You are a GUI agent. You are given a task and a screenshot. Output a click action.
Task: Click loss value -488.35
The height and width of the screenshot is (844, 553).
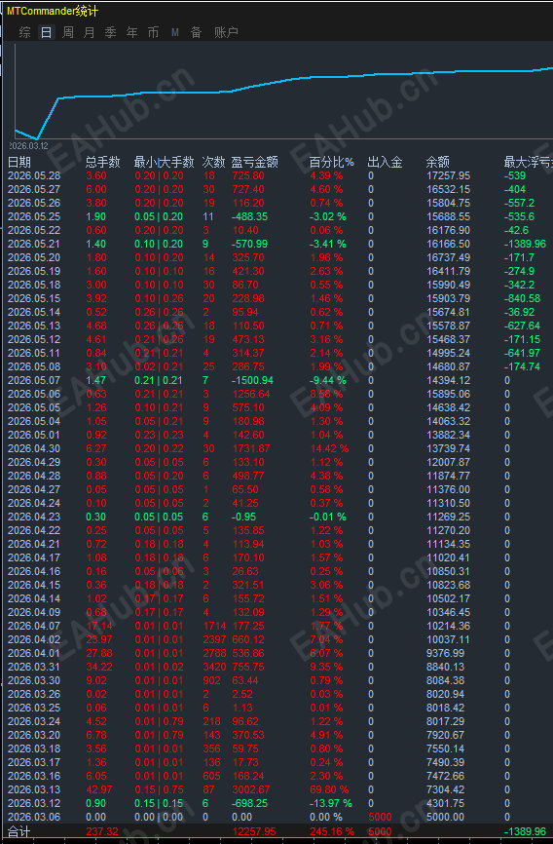249,217
